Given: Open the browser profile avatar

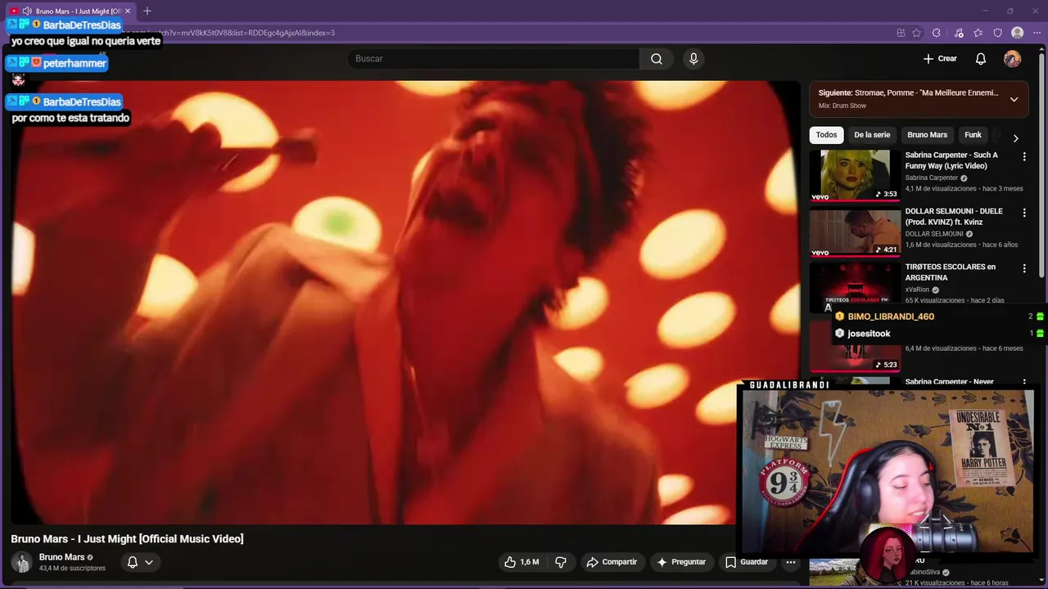Looking at the screenshot, I should [x=1017, y=33].
